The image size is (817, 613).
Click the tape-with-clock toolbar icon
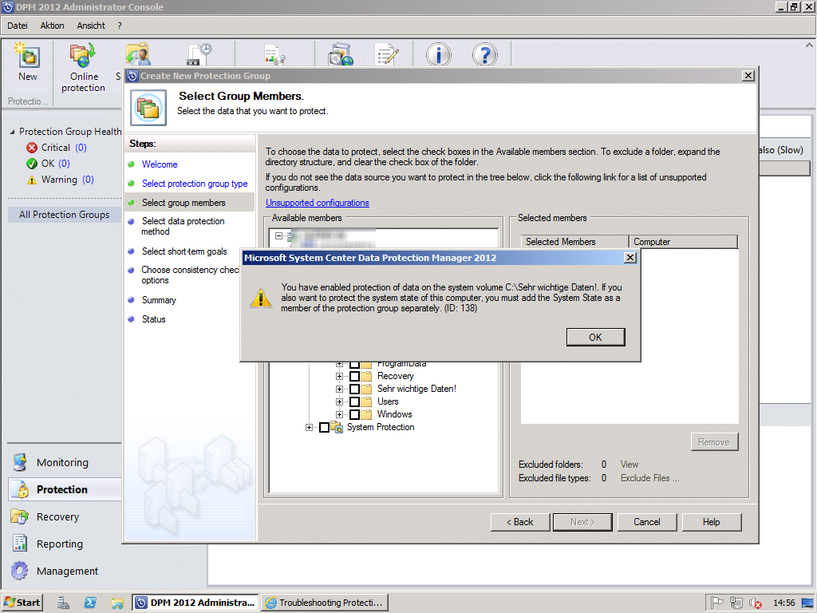(x=199, y=54)
